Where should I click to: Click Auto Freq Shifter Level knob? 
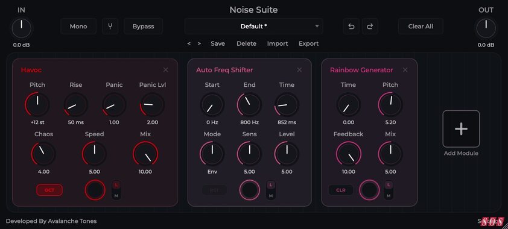[287, 154]
